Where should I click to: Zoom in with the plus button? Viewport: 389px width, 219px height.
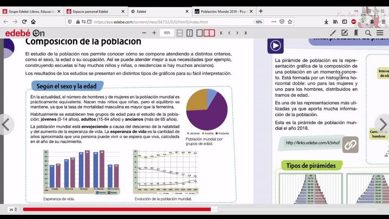pyautogui.click(x=154, y=33)
